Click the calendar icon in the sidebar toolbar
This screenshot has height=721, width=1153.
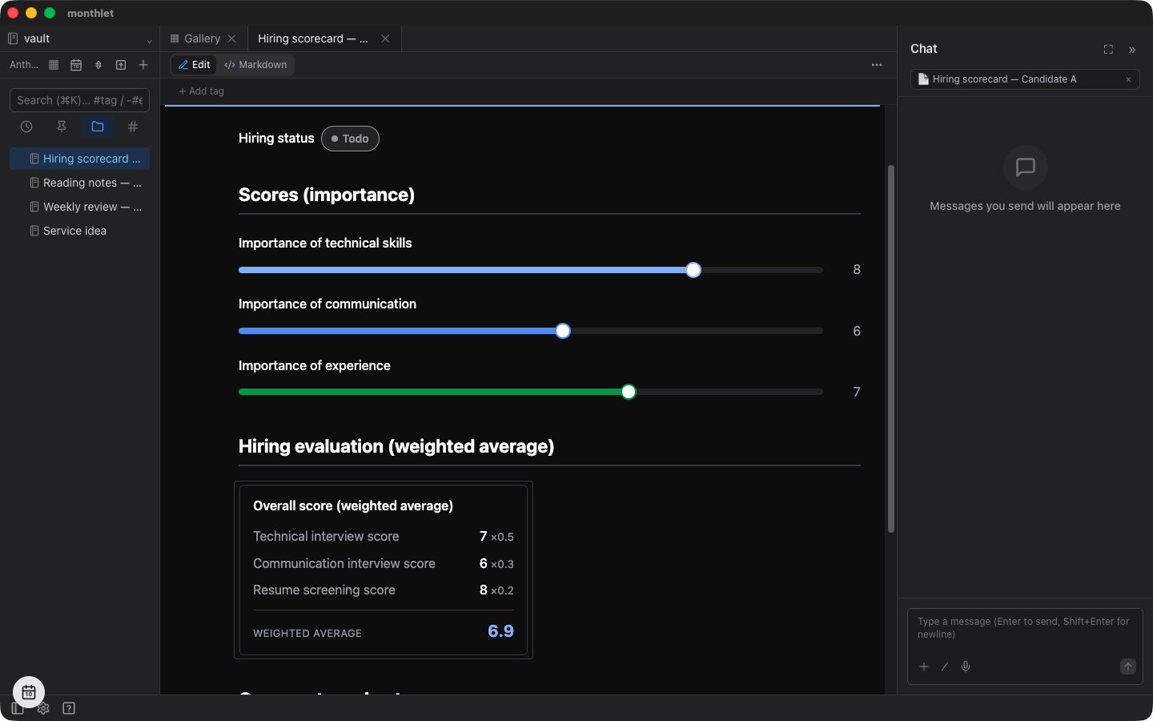pyautogui.click(x=76, y=65)
